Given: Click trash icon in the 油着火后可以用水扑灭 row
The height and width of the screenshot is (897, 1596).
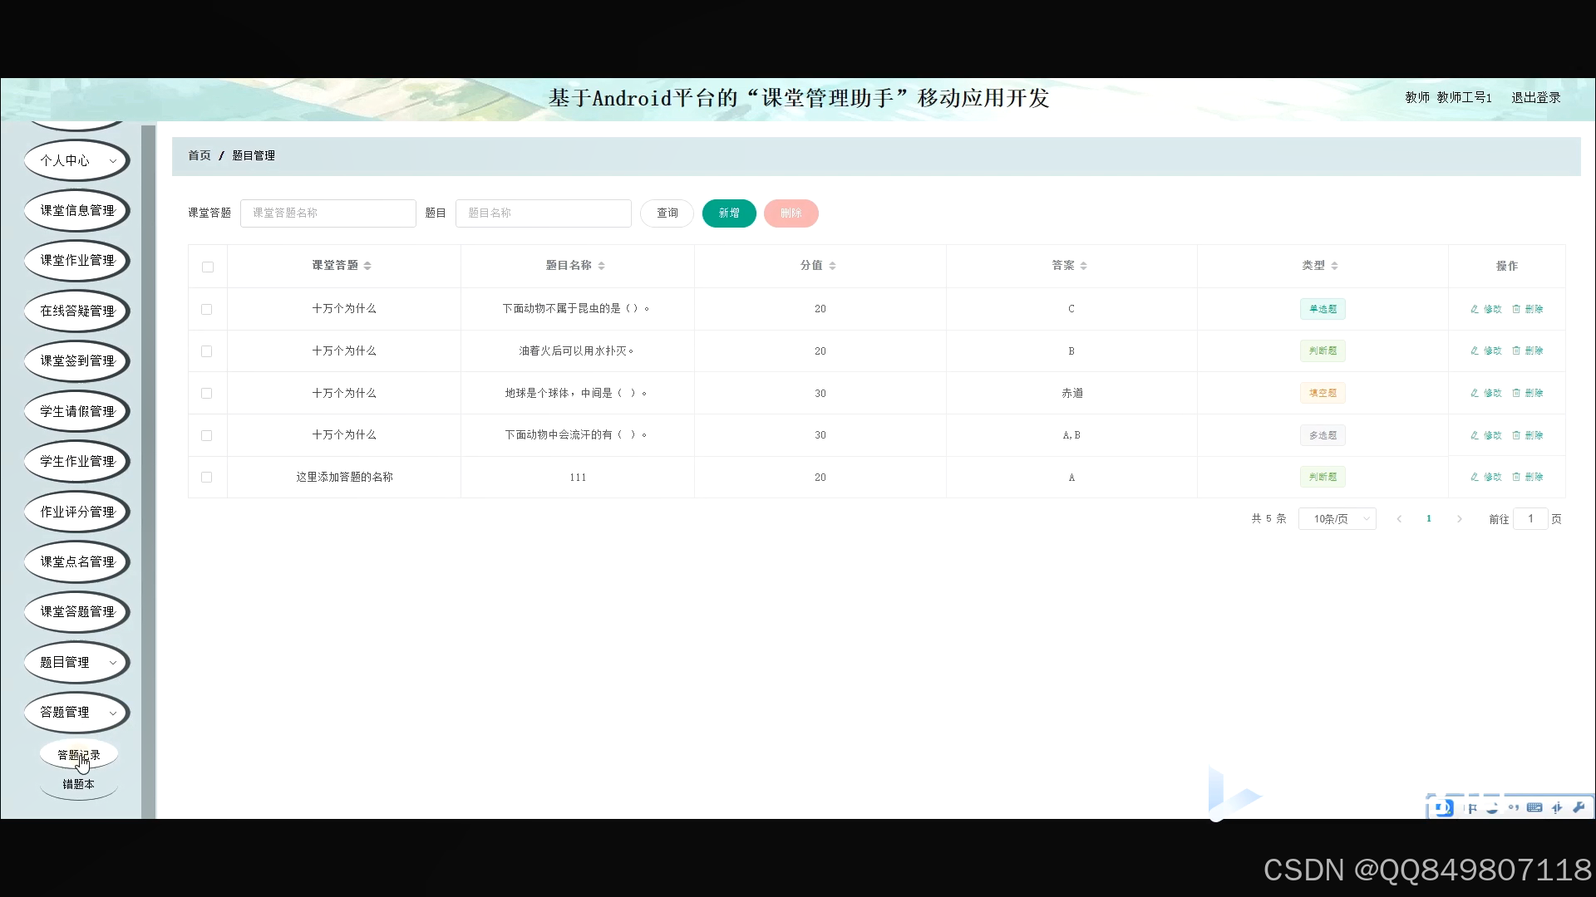Looking at the screenshot, I should 1516,350.
